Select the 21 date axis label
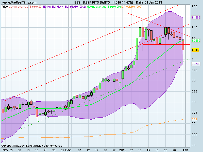The image size is (203, 152). point(45,150)
